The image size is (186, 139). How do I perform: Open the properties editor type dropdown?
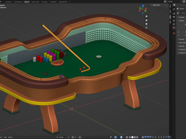click(x=175, y=5)
